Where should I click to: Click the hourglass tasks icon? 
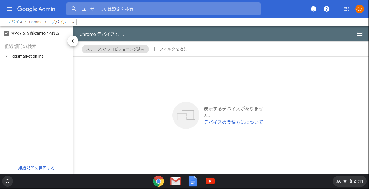point(313,9)
